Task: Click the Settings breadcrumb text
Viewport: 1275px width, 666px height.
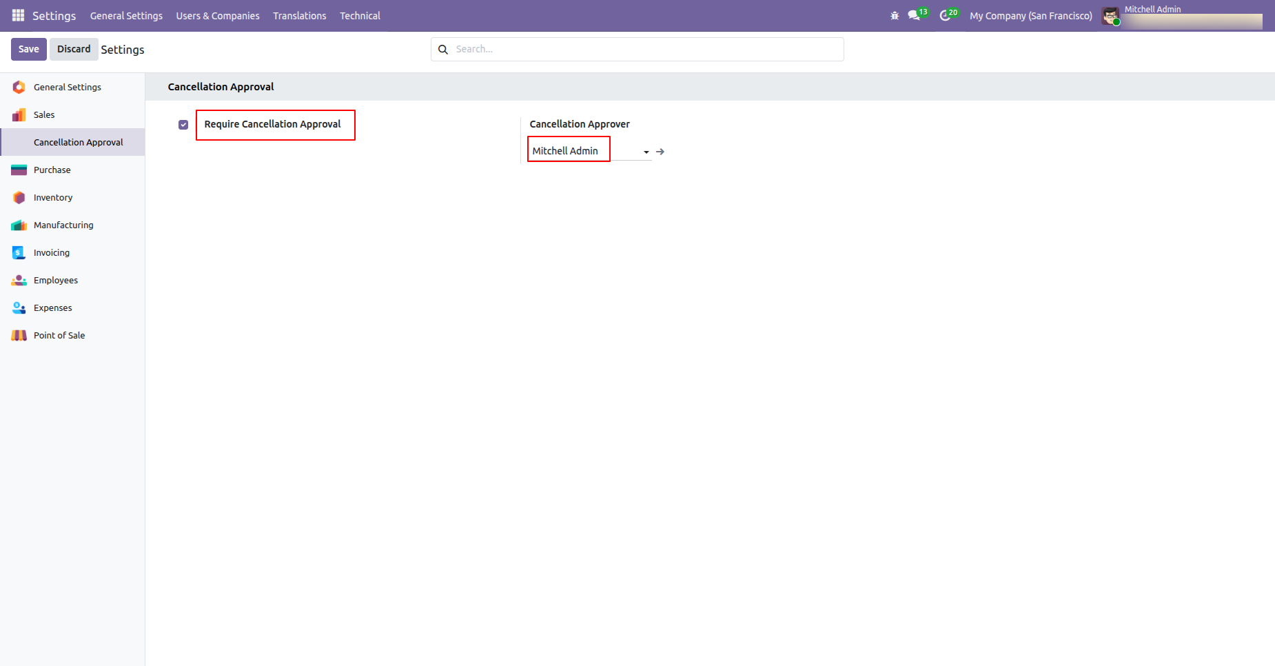Action: [x=123, y=50]
